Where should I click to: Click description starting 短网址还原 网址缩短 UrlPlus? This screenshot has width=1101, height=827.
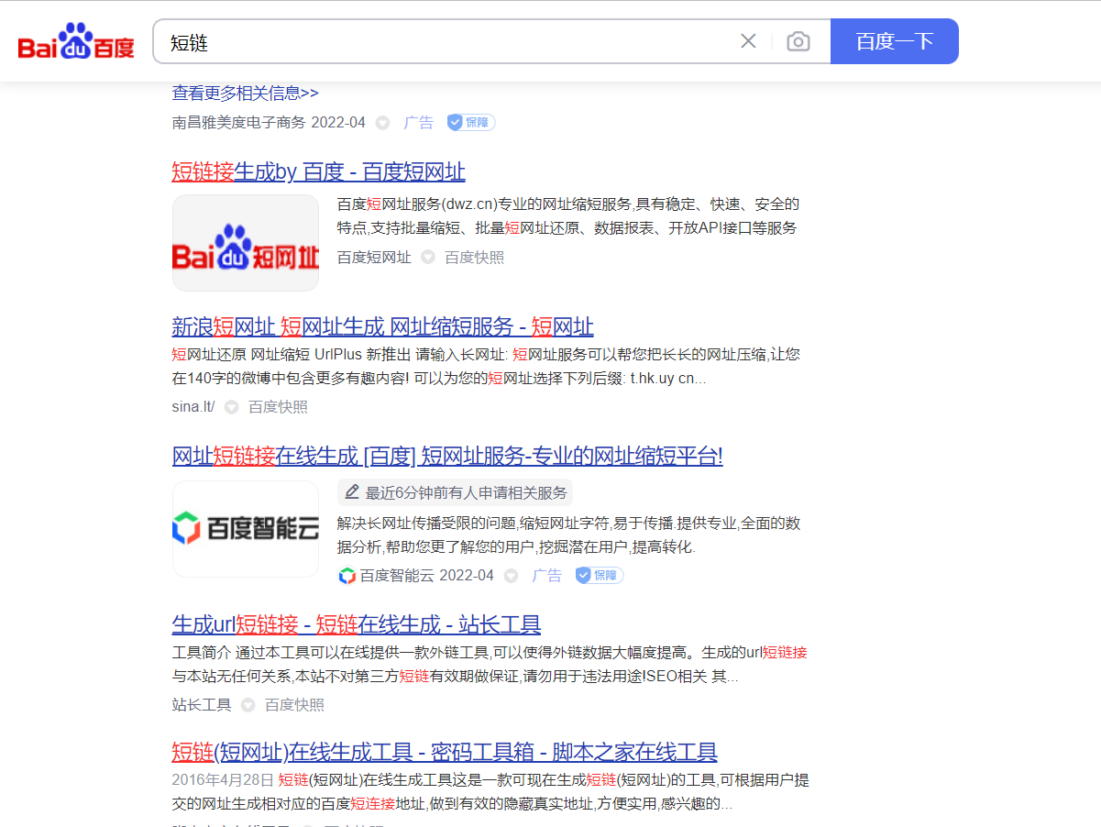(x=487, y=367)
